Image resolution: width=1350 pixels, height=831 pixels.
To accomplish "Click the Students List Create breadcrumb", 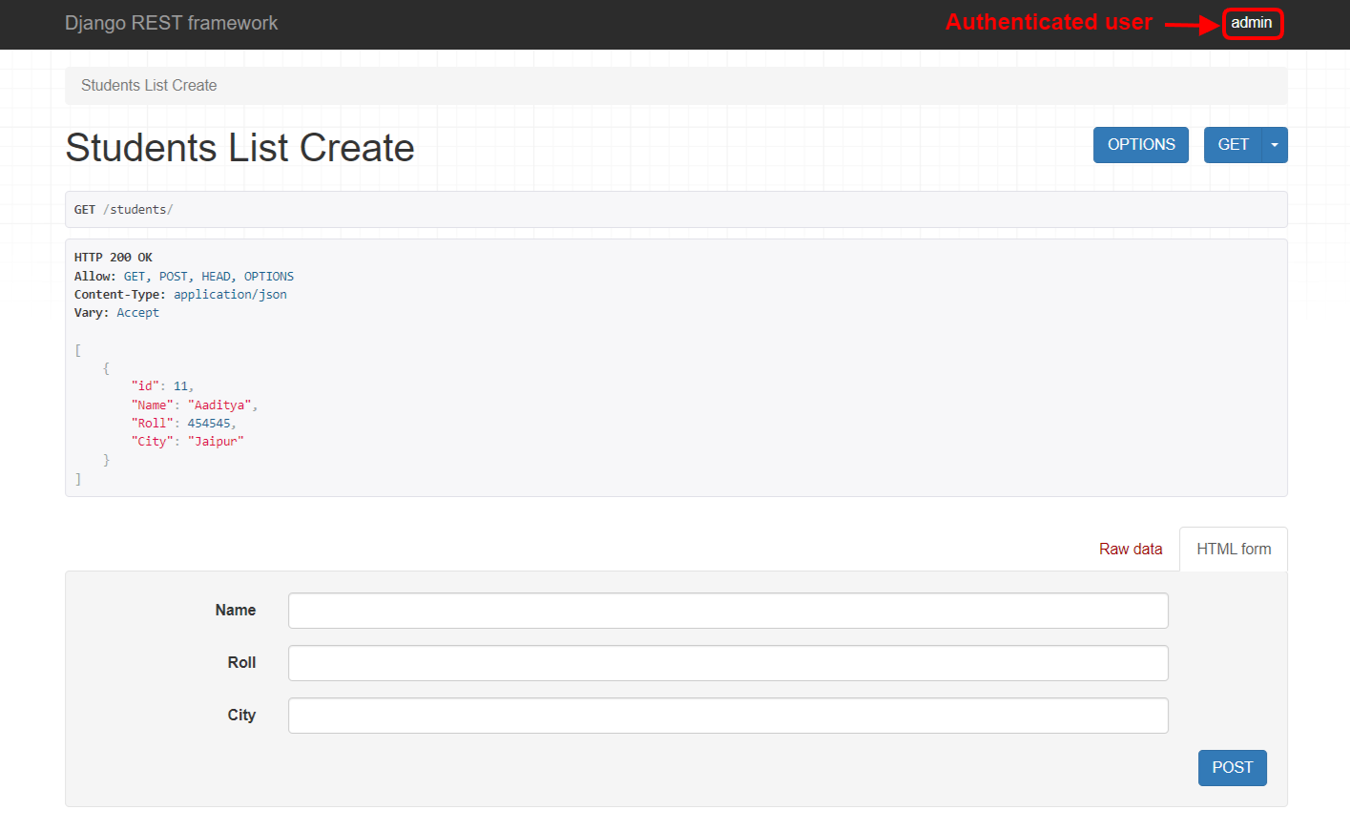I will coord(149,86).
